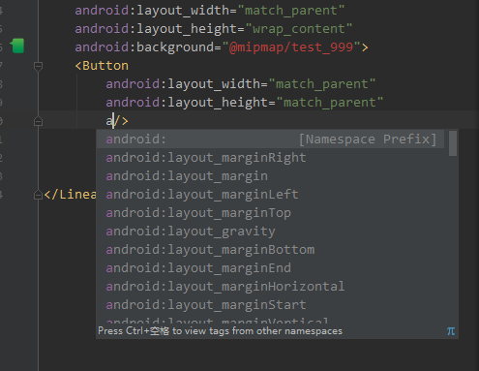Choose the android:layout_marginEnd suggestion
The image size is (479, 371).
[x=270, y=268]
